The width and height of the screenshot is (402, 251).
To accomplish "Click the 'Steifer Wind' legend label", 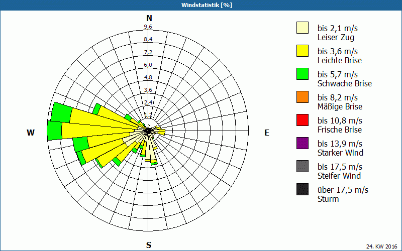I will tap(339, 176).
